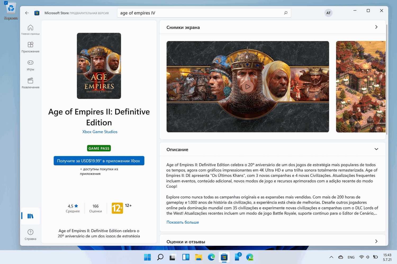Click the page vertical scrollbar
Image resolution: width=397 pixels, height=264 pixels.
click(x=387, y=79)
